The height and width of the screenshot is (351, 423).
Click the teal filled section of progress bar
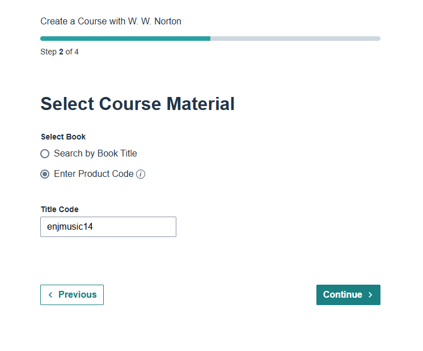(x=125, y=39)
